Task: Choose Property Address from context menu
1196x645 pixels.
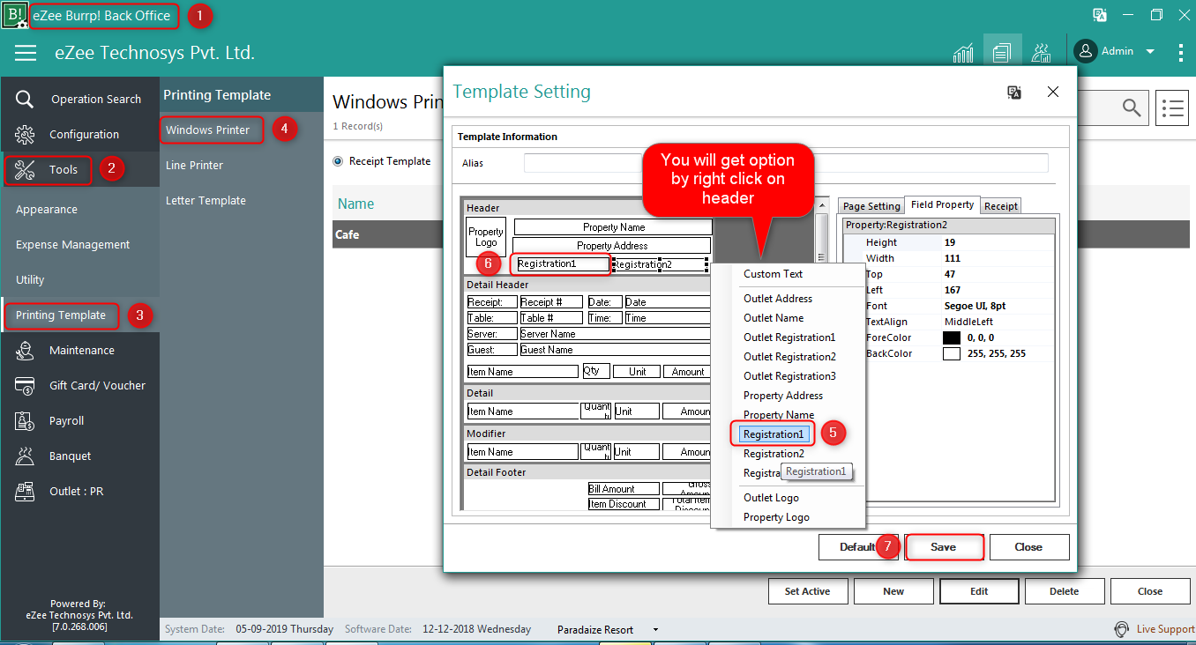Action: pyautogui.click(x=783, y=396)
